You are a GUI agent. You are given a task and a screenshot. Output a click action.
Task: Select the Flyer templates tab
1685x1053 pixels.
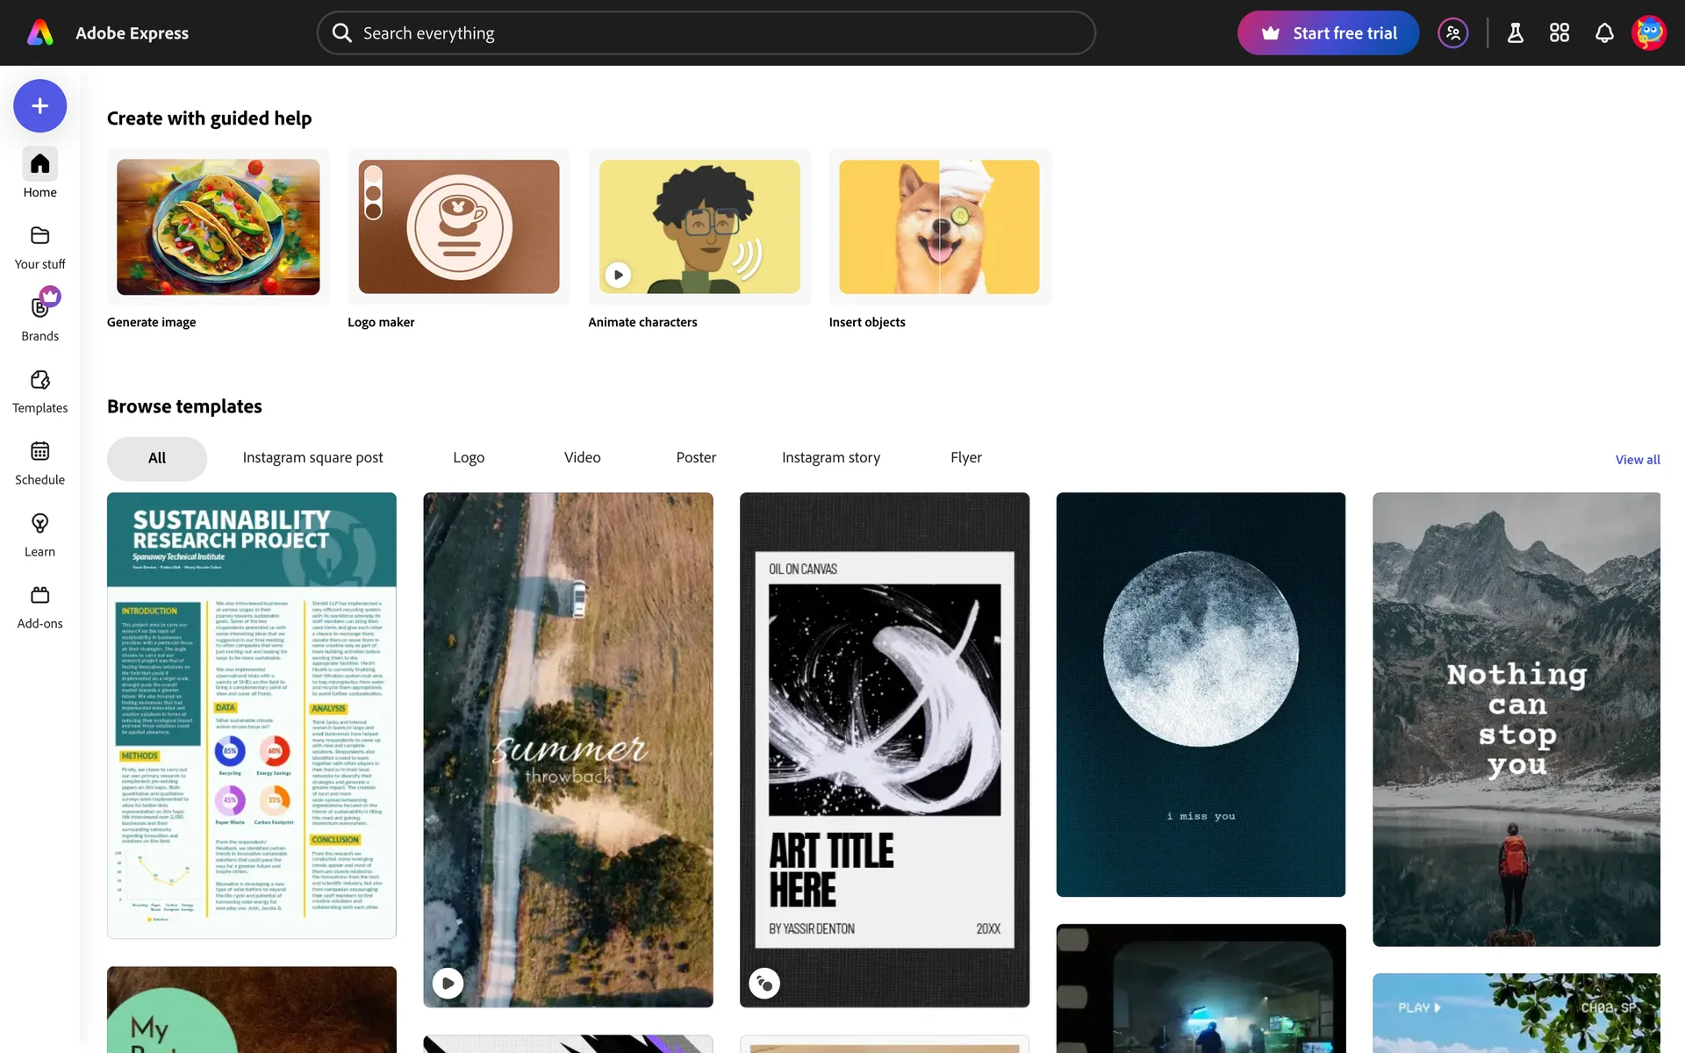965,458
